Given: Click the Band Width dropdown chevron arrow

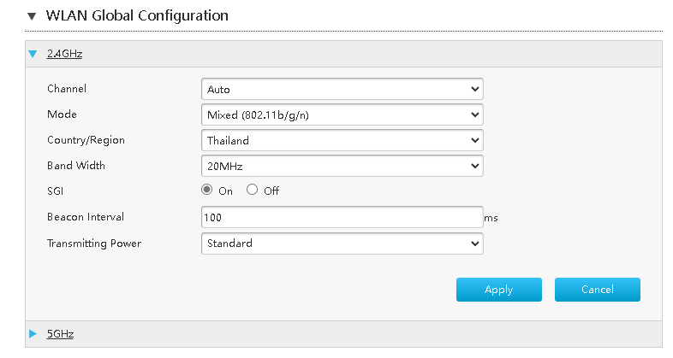Looking at the screenshot, I should coord(474,166).
